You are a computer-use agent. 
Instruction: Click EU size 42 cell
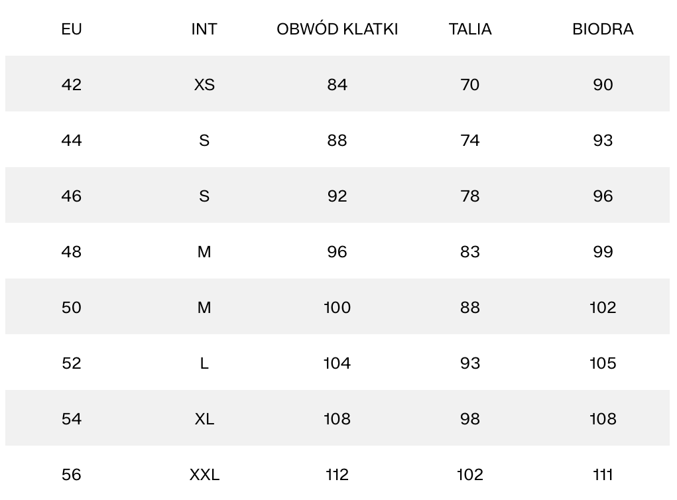(72, 85)
